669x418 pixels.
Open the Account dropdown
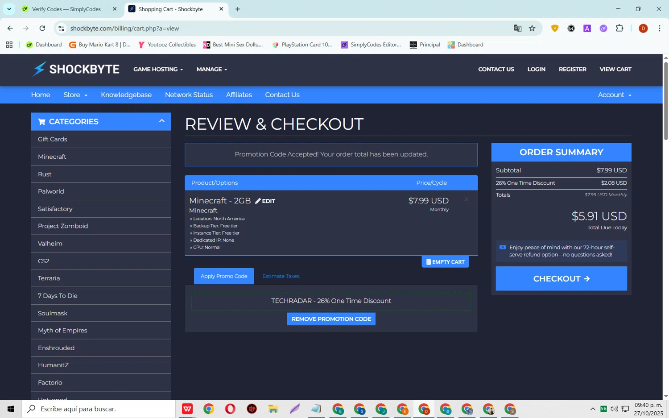[615, 95]
